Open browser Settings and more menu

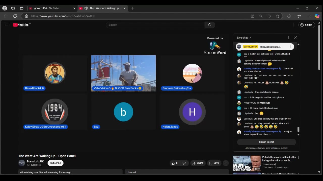pos(308,16)
